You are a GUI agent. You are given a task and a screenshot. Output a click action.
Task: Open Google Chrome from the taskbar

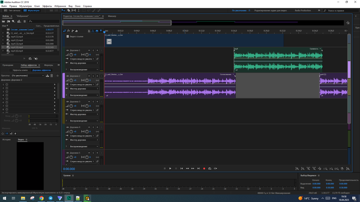[x=41, y=198]
